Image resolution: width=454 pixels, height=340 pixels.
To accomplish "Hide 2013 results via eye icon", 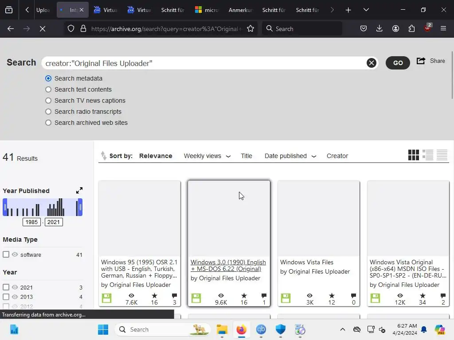I will (15, 297).
